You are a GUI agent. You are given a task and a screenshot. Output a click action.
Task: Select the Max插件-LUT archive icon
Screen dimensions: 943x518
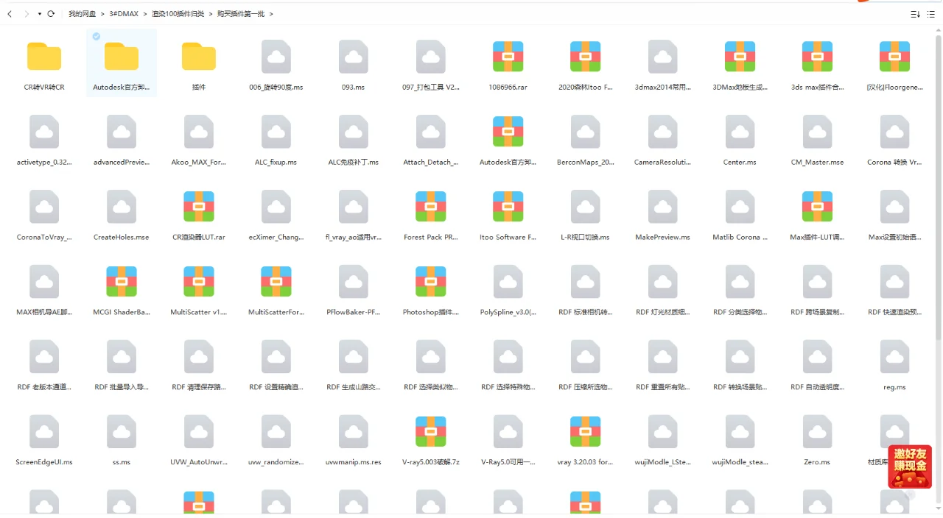tap(818, 207)
